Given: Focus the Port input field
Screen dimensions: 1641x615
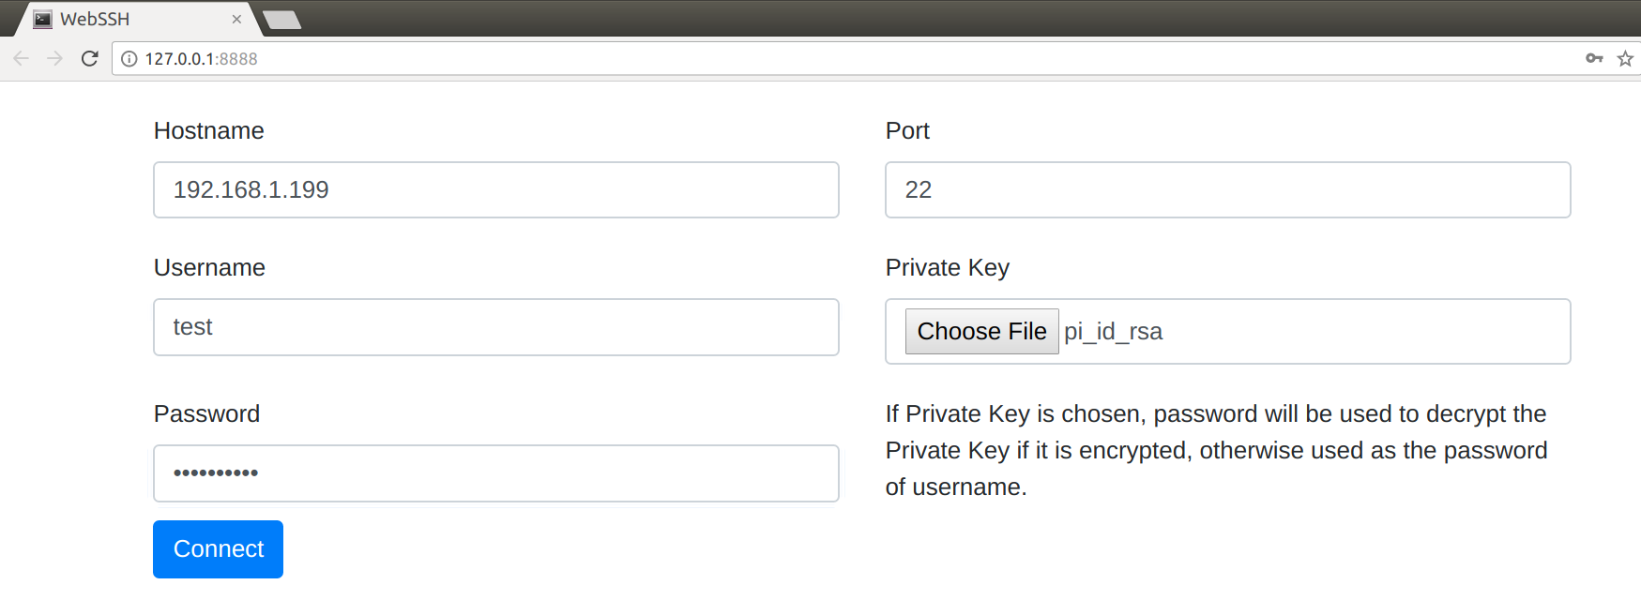Looking at the screenshot, I should click(1227, 190).
